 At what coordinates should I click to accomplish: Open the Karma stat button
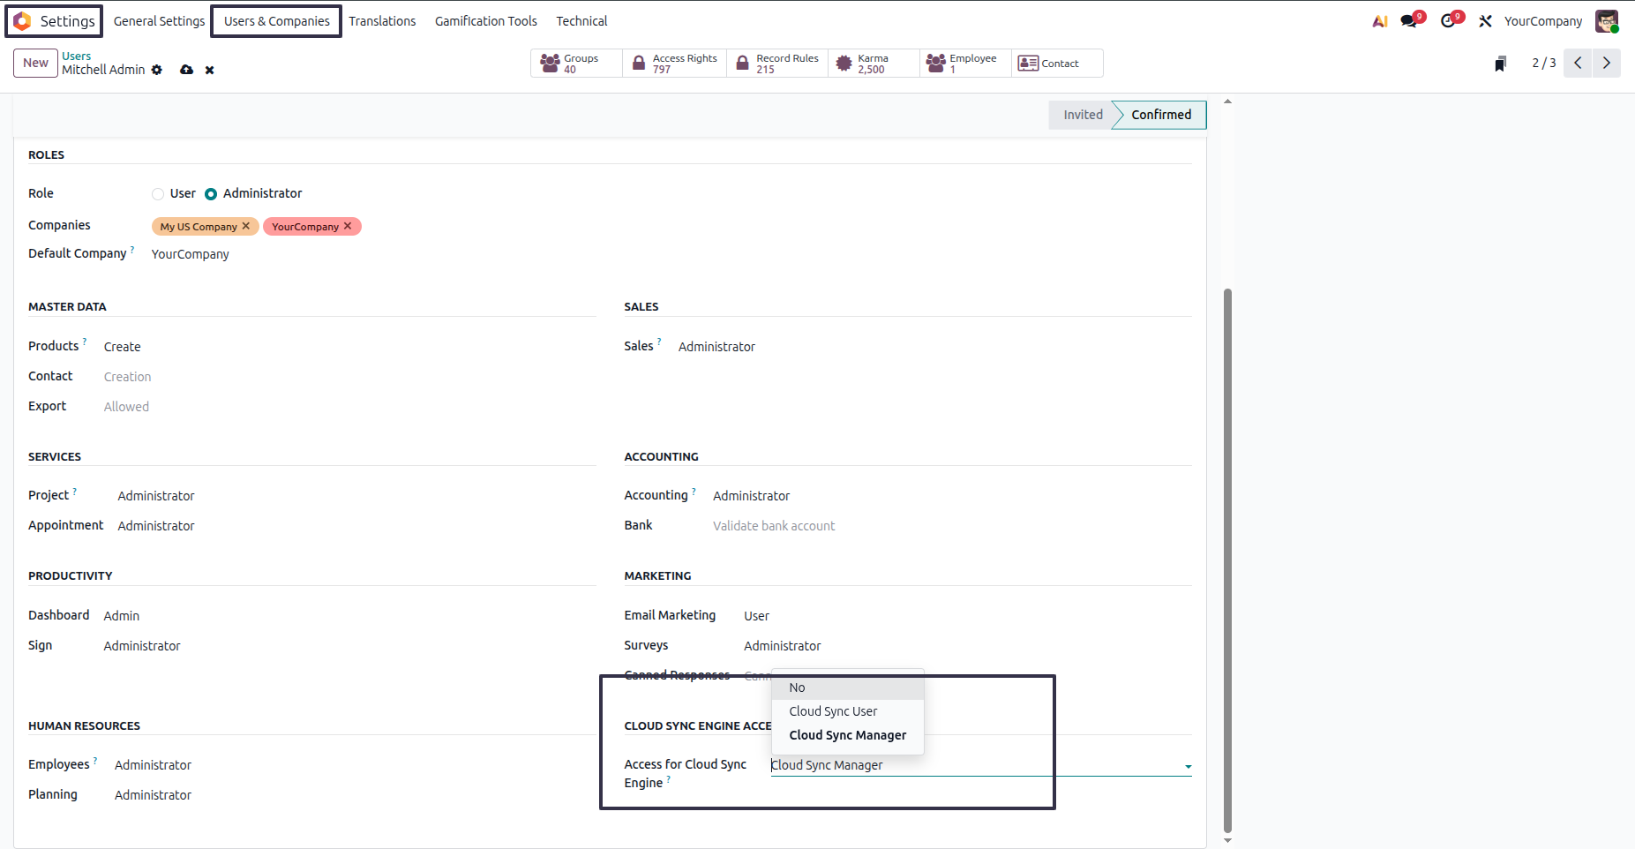(874, 64)
